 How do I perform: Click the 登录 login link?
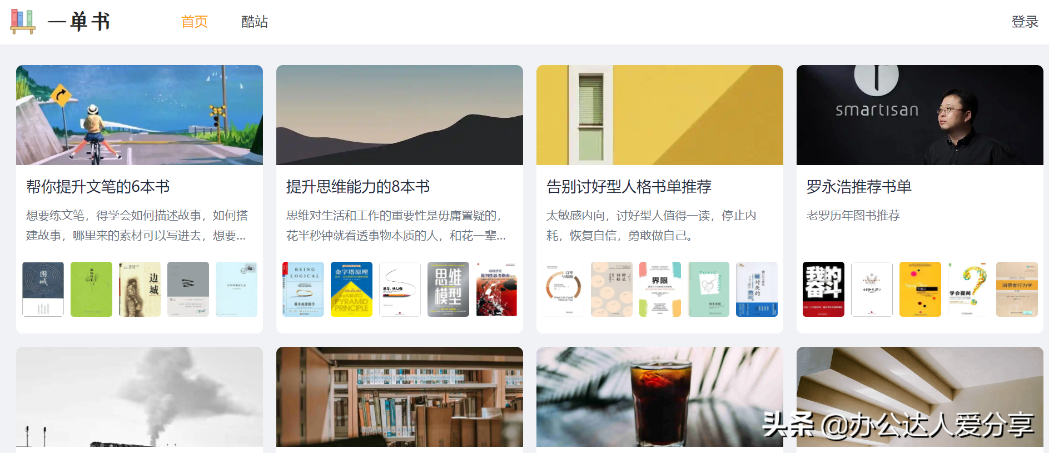click(x=1025, y=22)
